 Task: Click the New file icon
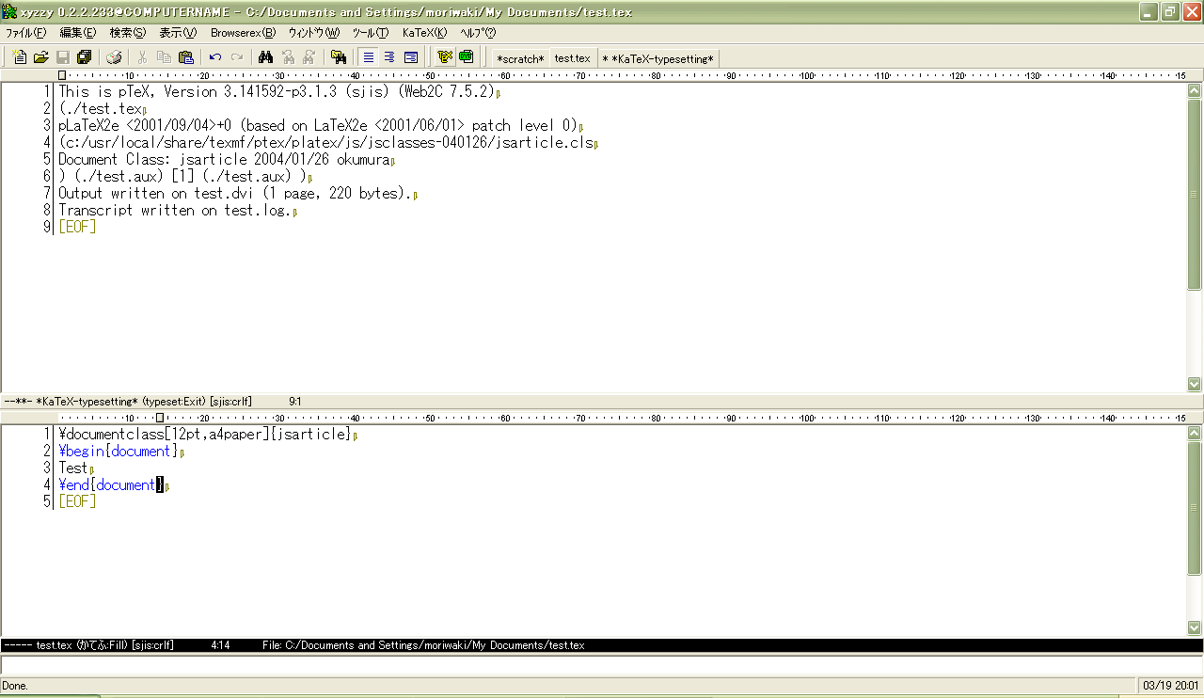point(20,57)
